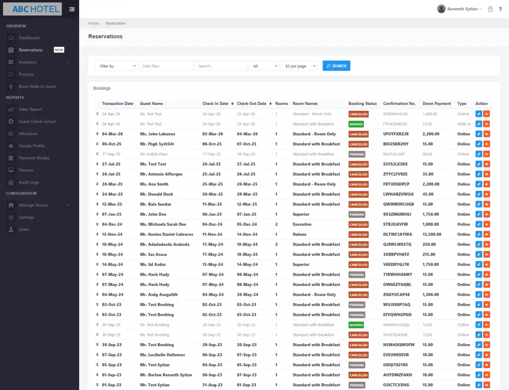Click the Home breadcrumb link
Image resolution: width=509 pixels, height=390 pixels.
point(93,23)
